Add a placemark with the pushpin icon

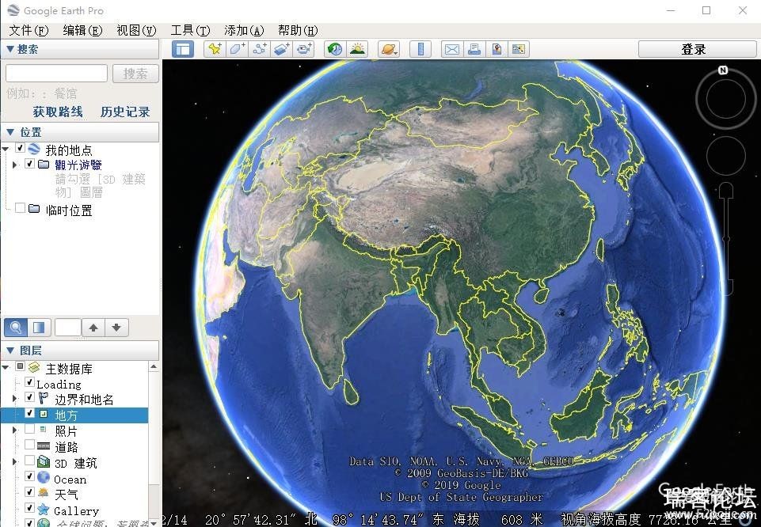coord(215,49)
